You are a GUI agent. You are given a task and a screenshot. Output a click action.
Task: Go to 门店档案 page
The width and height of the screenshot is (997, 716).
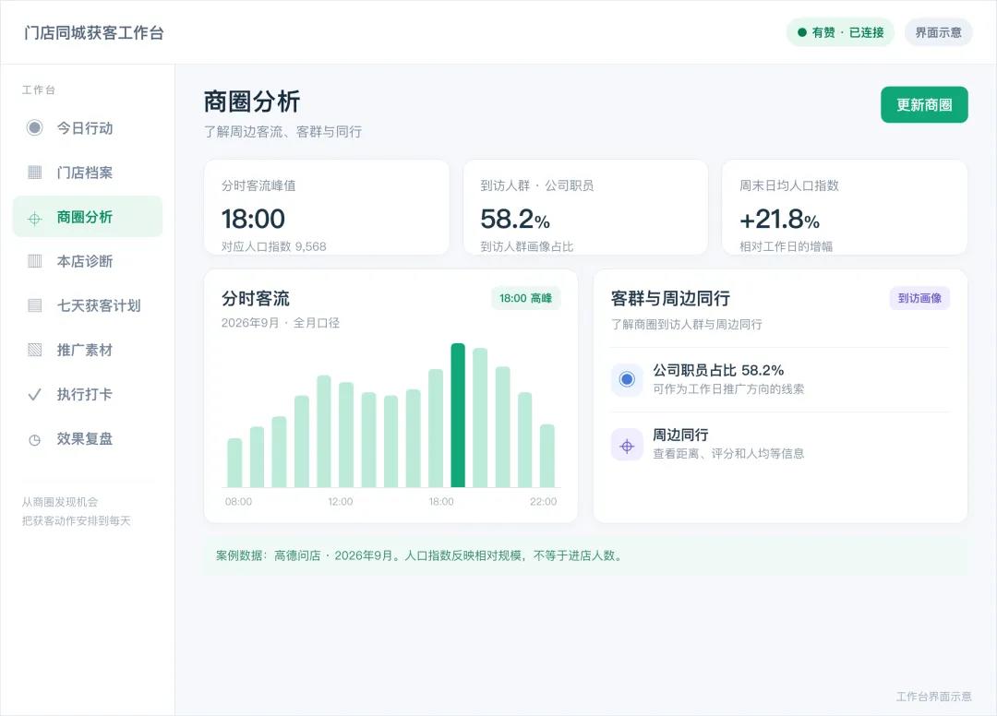coord(87,173)
